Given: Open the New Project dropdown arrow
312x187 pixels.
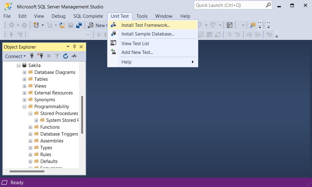Looking at the screenshot, I should tap(42, 25).
